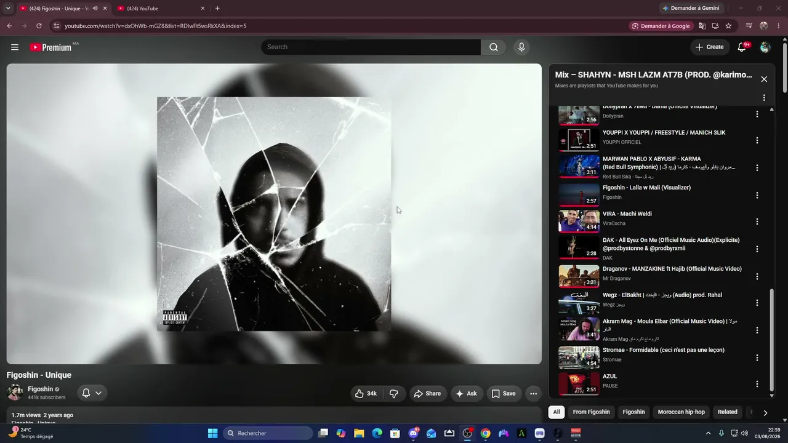Image resolution: width=788 pixels, height=443 pixels.
Task: Open options for Akram Mag Moula Elbar
Action: tap(757, 330)
